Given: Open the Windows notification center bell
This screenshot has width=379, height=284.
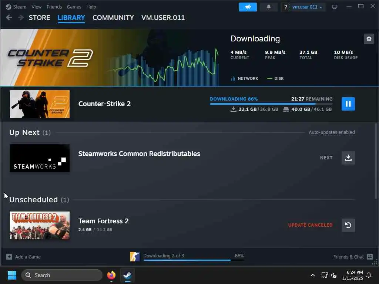Looking at the screenshot, I should 369,275.
